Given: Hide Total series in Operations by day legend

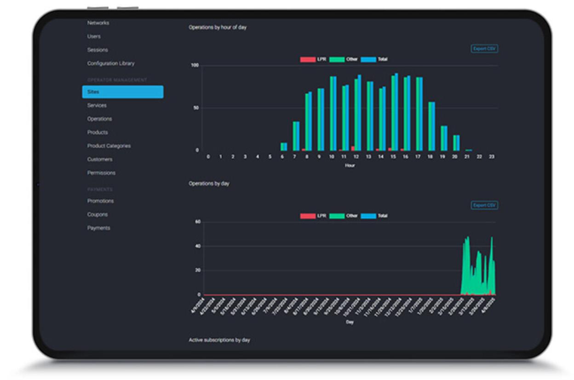Looking at the screenshot, I should tap(374, 216).
